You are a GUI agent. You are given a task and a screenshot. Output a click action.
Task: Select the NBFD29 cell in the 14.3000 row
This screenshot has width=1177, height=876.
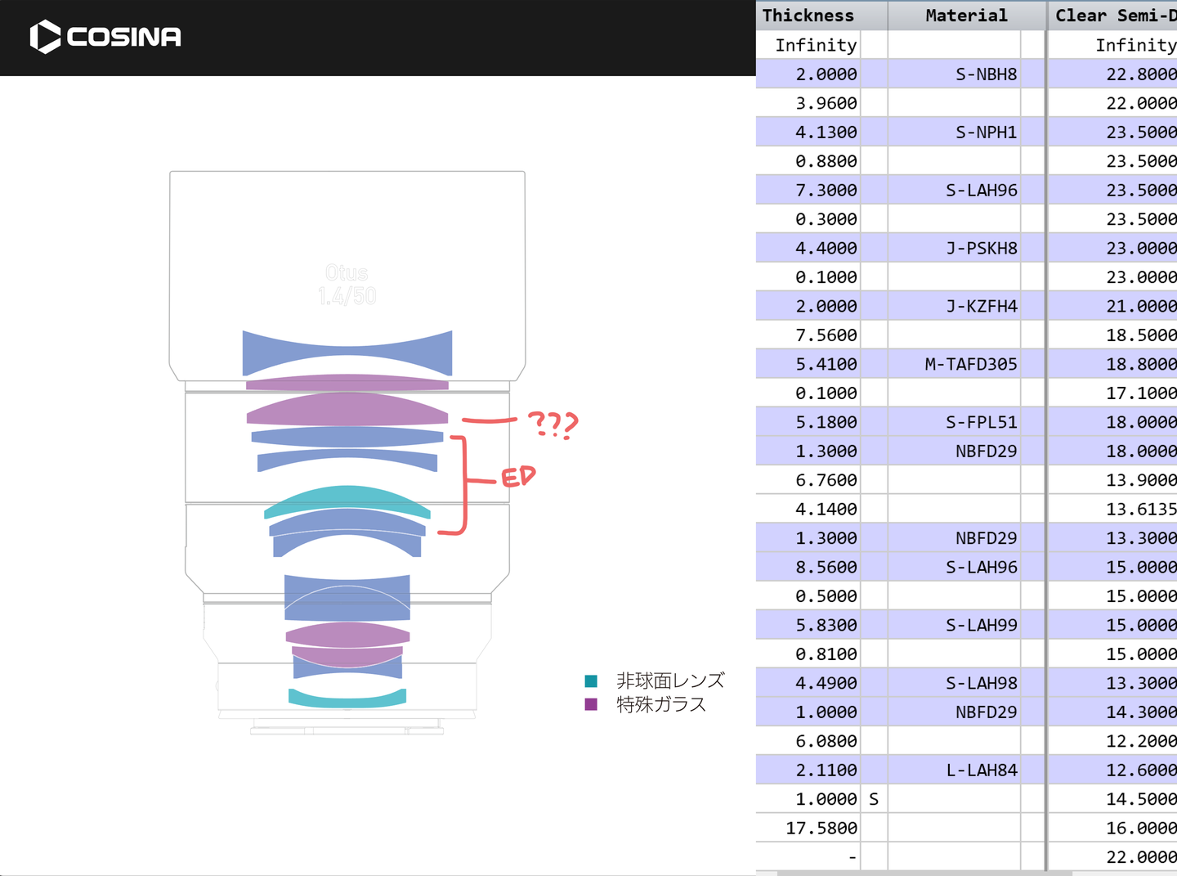(x=954, y=712)
